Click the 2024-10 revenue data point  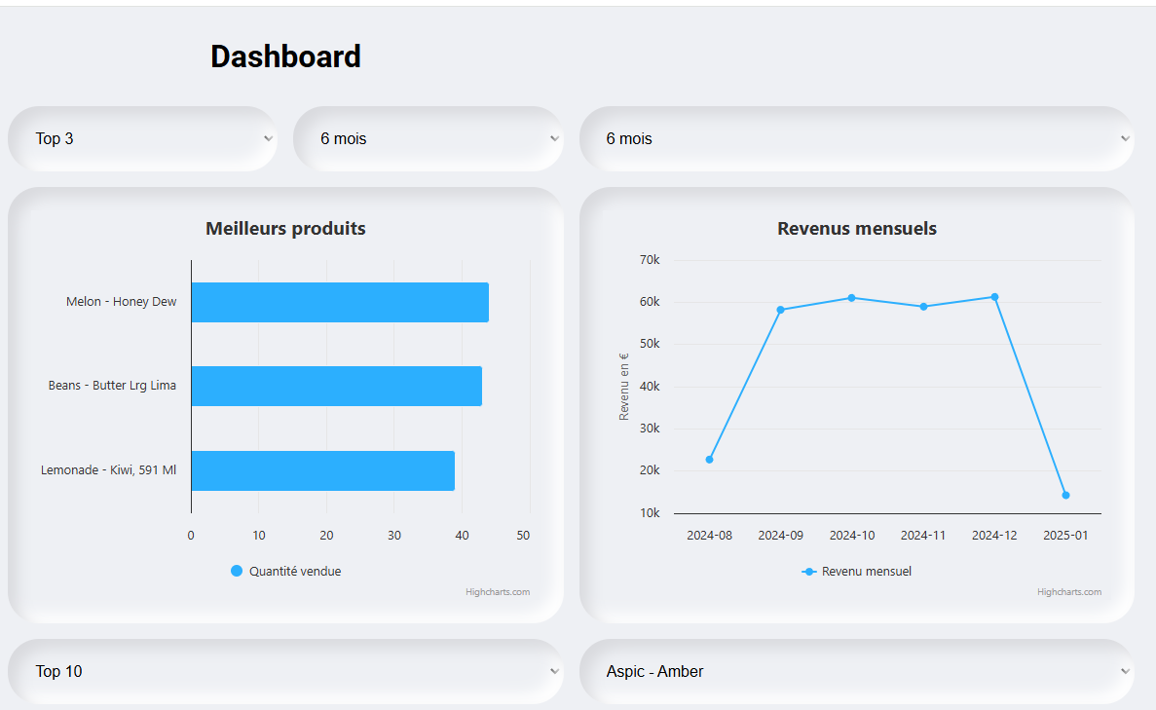tap(851, 298)
